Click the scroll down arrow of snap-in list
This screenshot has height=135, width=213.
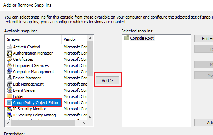pos(90,117)
